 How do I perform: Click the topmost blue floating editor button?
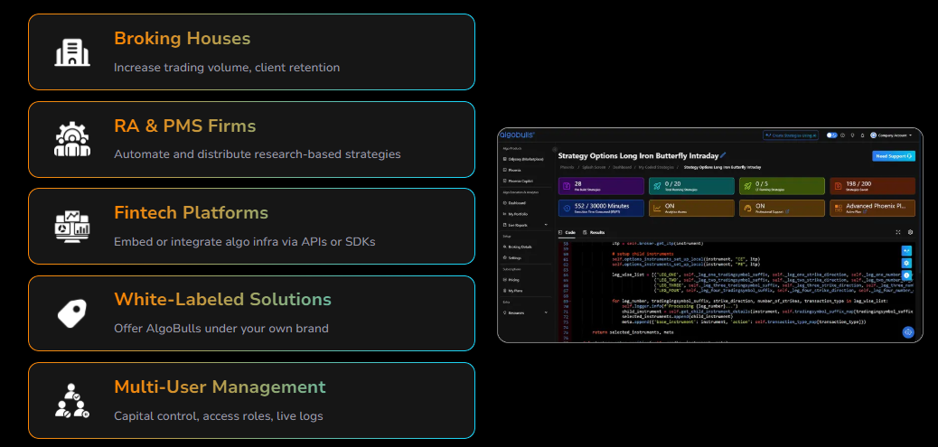tap(907, 250)
